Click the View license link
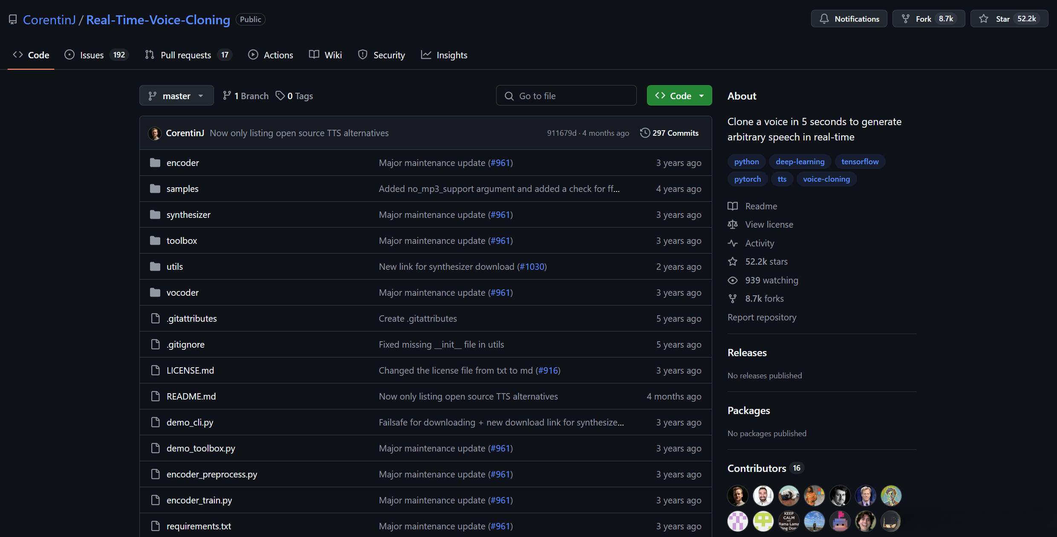The height and width of the screenshot is (537, 1057). pyautogui.click(x=769, y=225)
